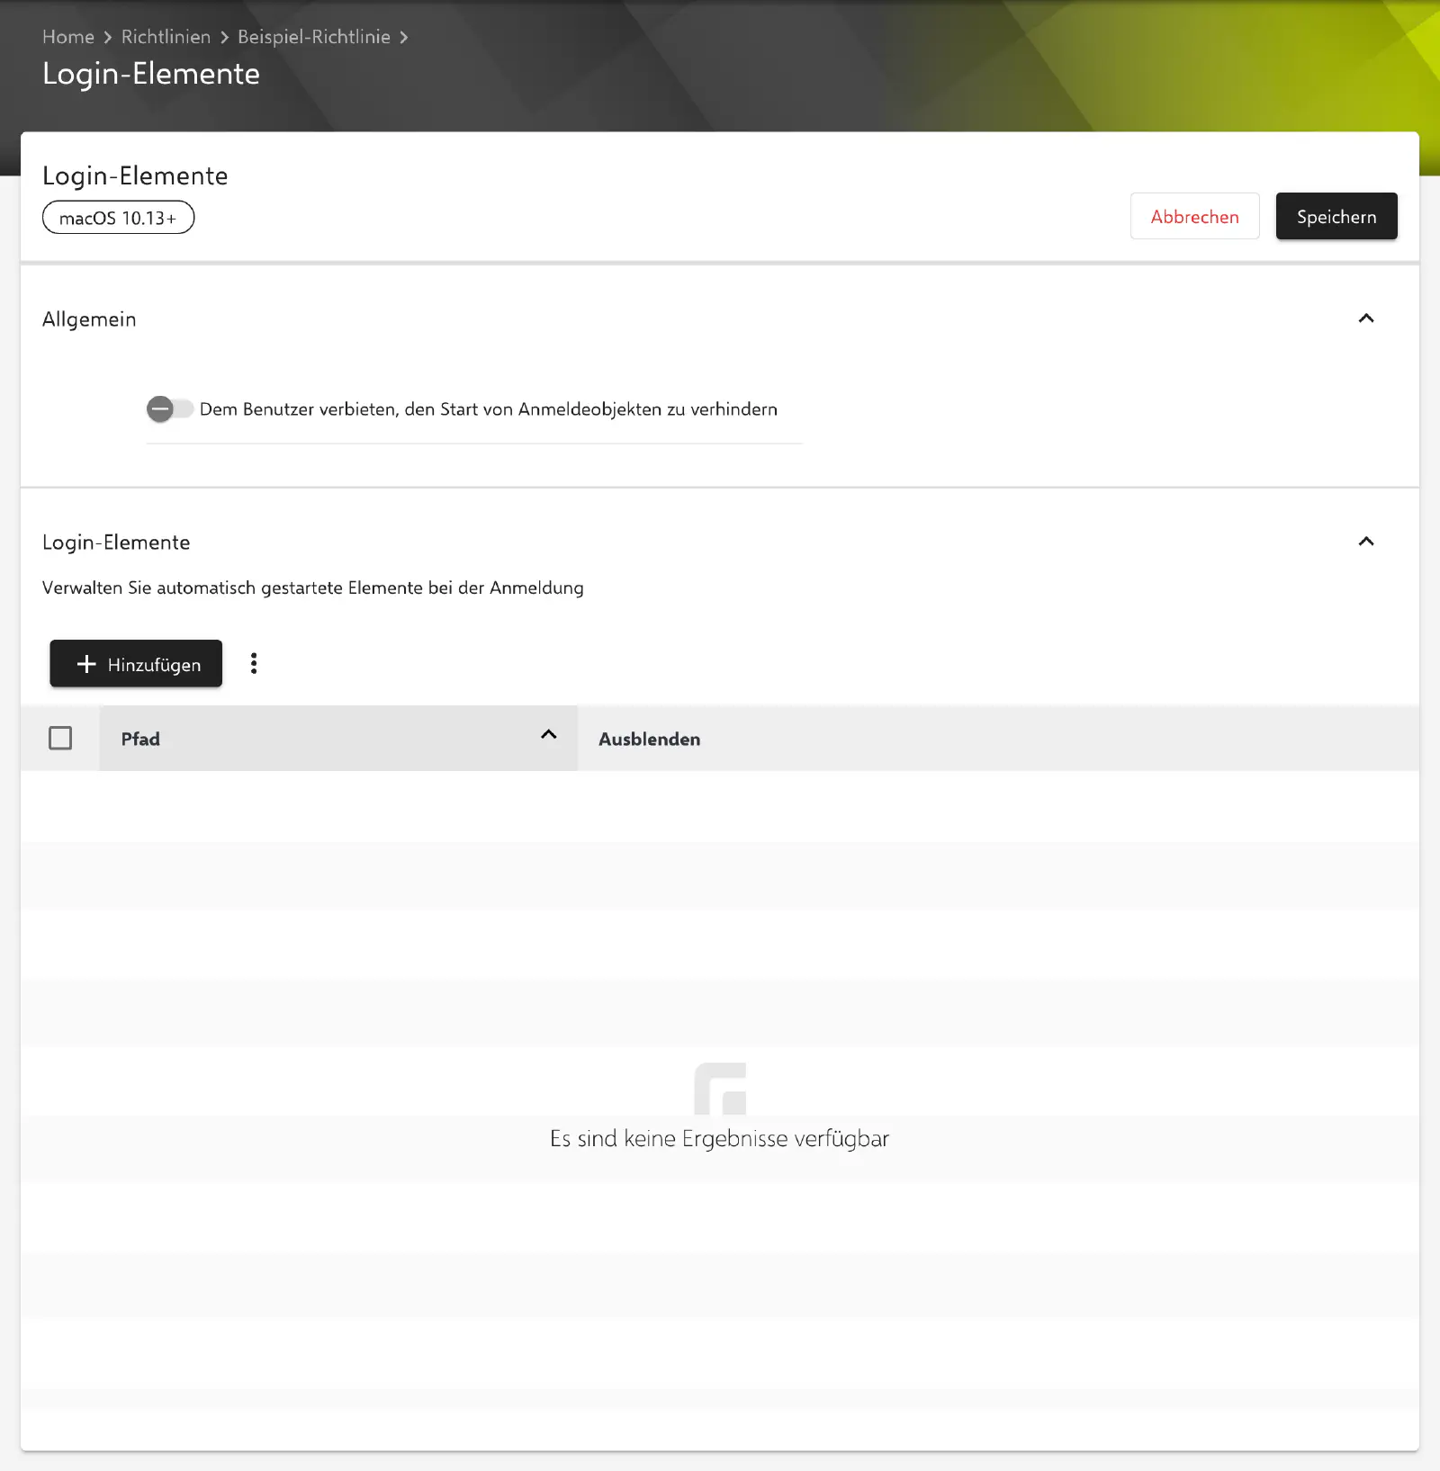Click 'Es sind keine Ergebnisse verfügbar' message
The width and height of the screenshot is (1440, 1471).
(x=719, y=1139)
